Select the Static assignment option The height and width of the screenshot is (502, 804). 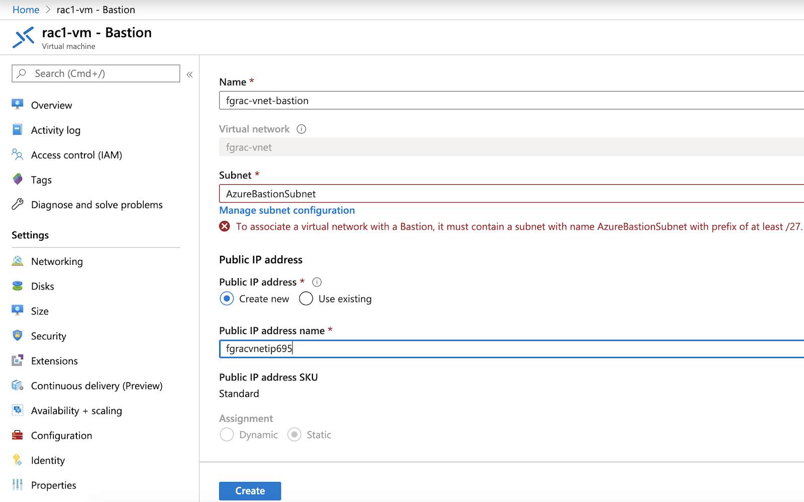294,434
